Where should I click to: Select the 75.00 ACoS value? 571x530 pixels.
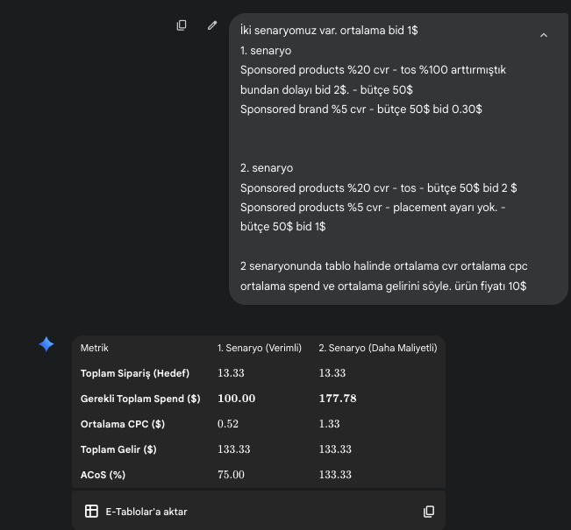[231, 475]
